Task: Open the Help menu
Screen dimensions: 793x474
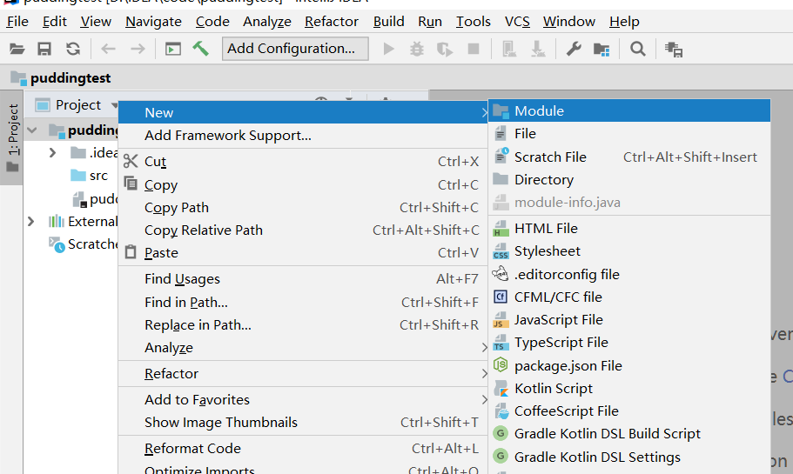Action: (624, 22)
